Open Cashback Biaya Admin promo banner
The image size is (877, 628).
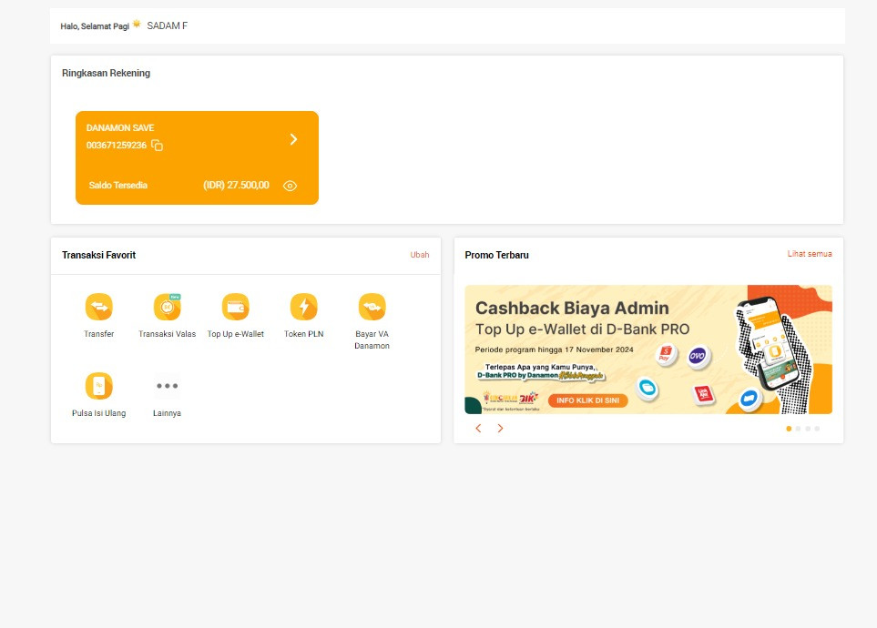click(648, 349)
